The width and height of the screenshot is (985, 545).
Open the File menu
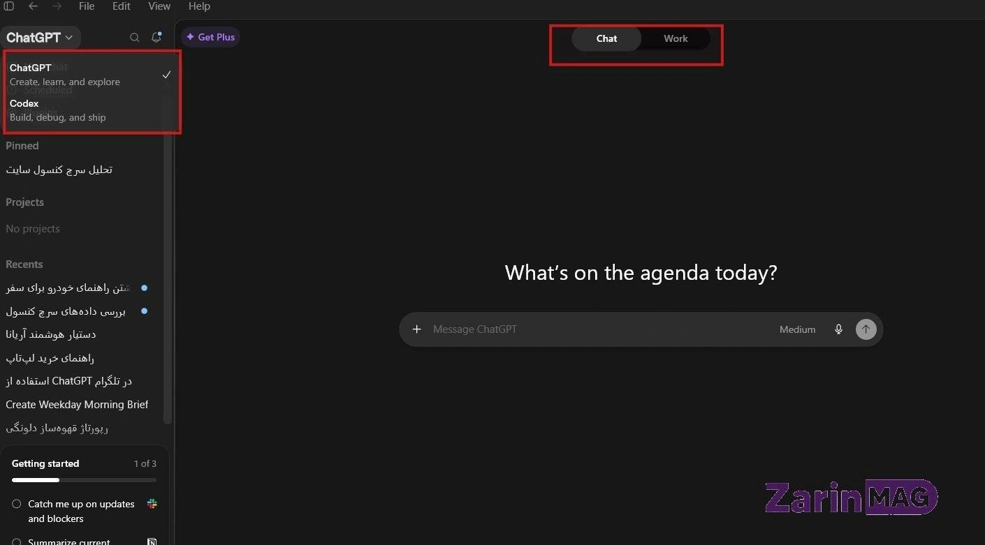pos(87,6)
